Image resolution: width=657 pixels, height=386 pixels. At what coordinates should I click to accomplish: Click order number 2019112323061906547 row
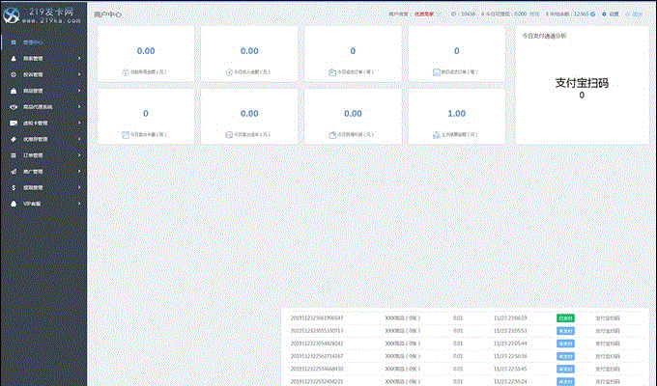pyautogui.click(x=317, y=317)
